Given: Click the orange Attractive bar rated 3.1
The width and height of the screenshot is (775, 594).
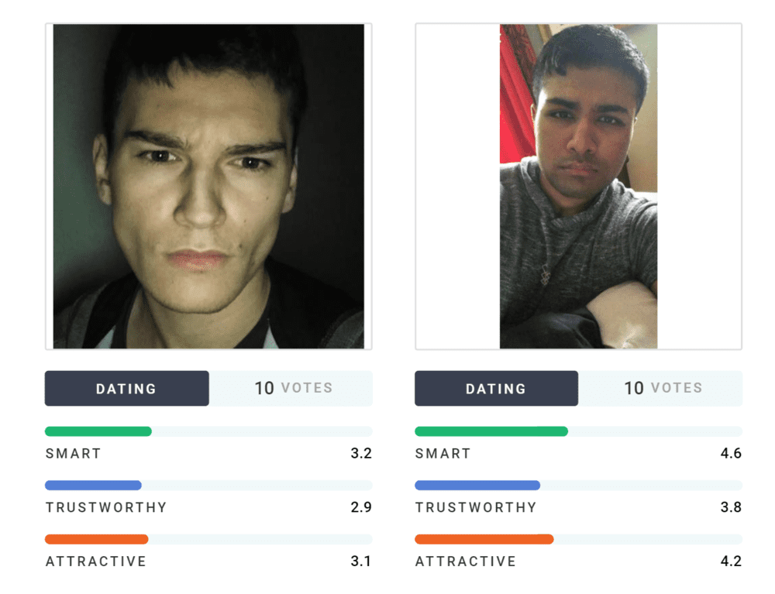Looking at the screenshot, I should pos(96,540).
